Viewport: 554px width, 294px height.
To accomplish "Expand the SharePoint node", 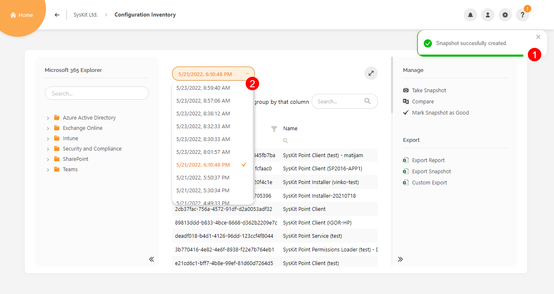I will (x=48, y=159).
